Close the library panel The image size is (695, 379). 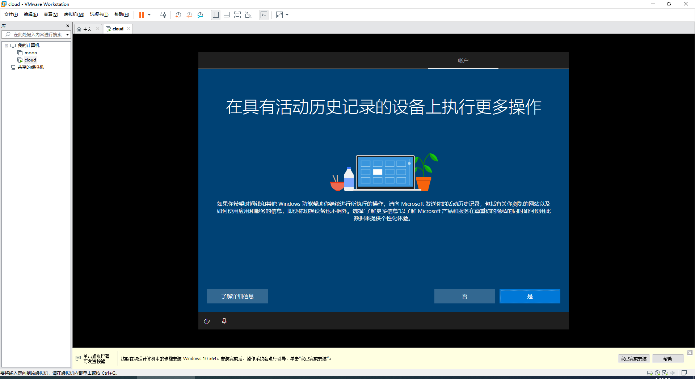(68, 26)
